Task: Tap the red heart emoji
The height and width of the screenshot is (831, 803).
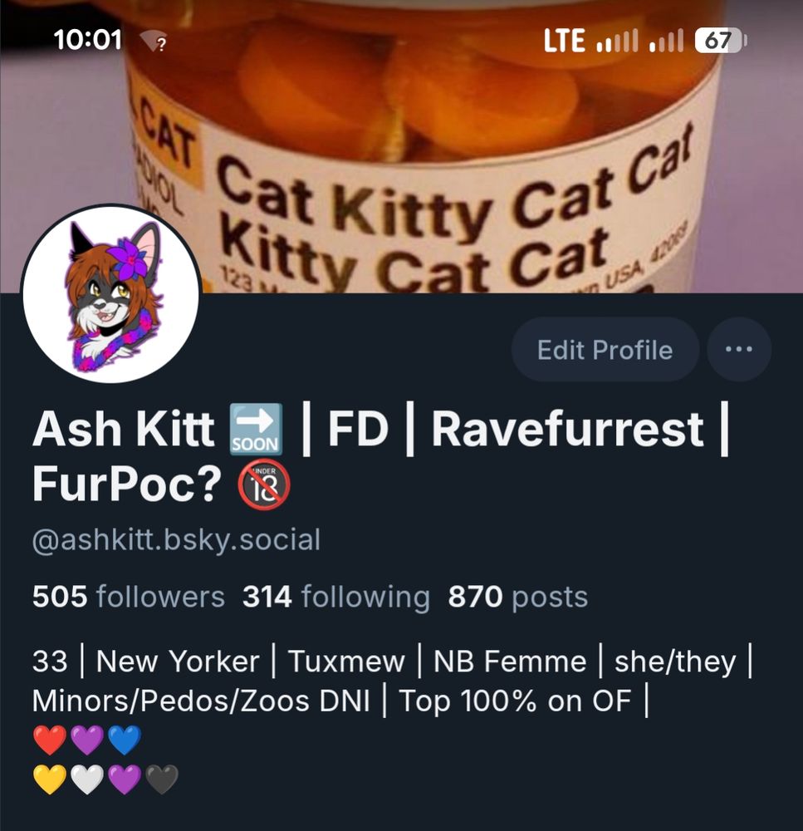Action: pos(50,740)
